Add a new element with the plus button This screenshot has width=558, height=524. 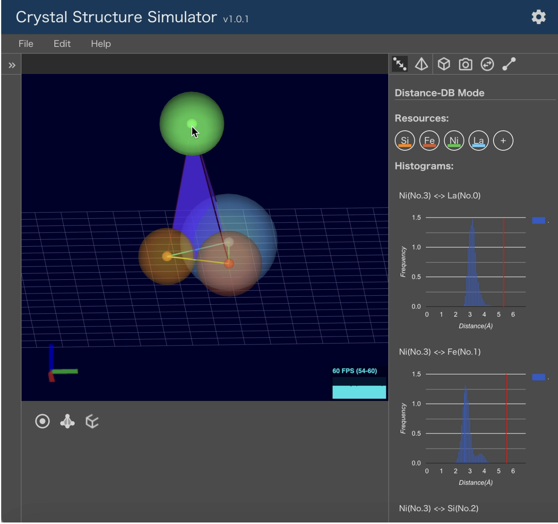click(x=503, y=140)
